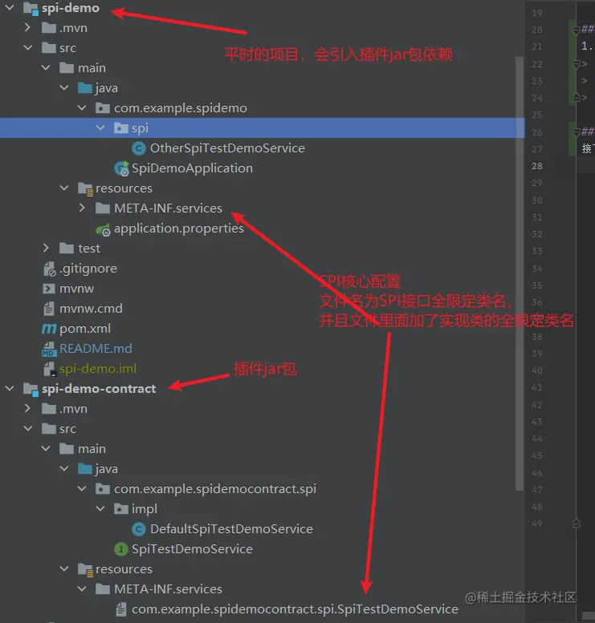
Task: Click the fold end marker on line 49
Action: (x=576, y=524)
